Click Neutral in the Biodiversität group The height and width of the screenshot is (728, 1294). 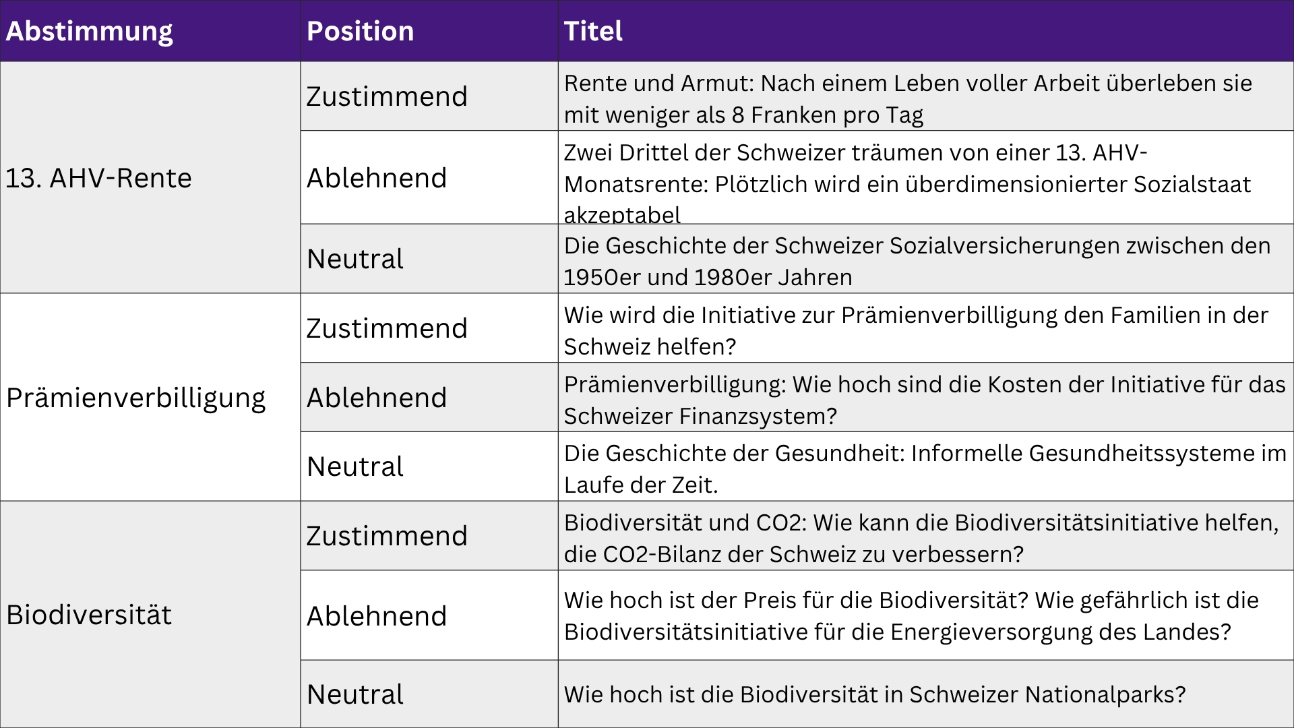355,694
